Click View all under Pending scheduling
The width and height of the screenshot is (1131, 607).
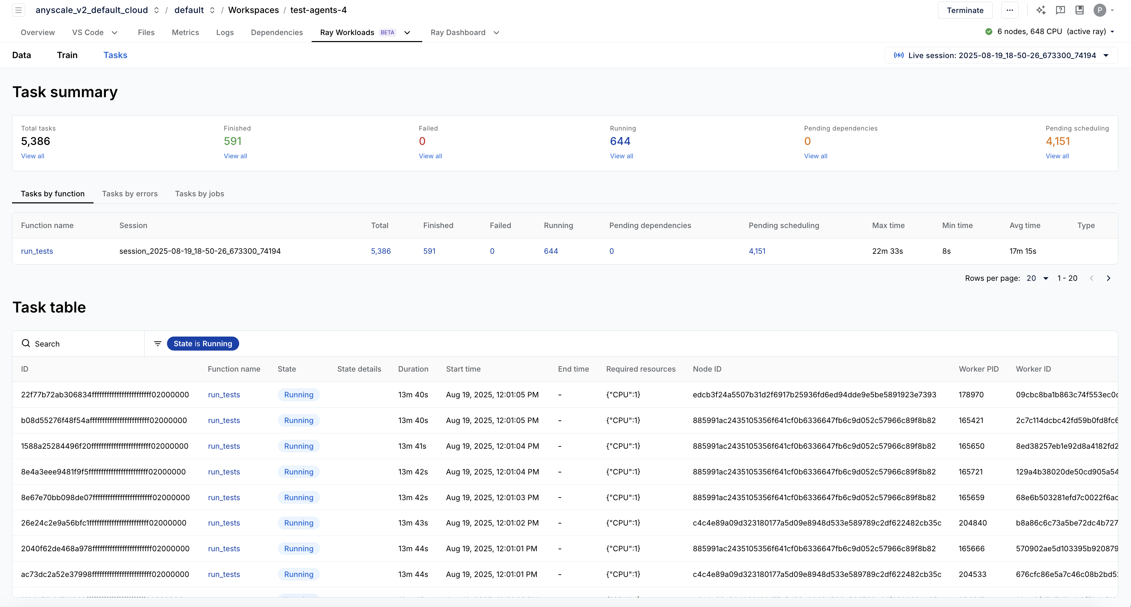tap(1057, 156)
